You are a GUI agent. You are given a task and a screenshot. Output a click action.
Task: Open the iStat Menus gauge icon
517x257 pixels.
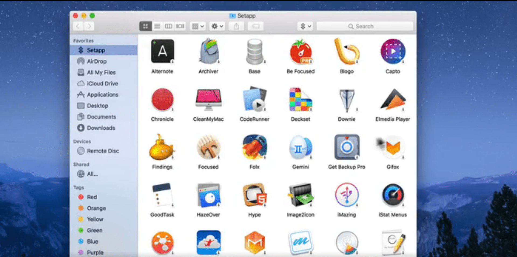pyautogui.click(x=393, y=195)
